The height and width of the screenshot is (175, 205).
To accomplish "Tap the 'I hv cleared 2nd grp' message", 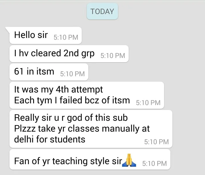I will pyautogui.click(x=69, y=54).
